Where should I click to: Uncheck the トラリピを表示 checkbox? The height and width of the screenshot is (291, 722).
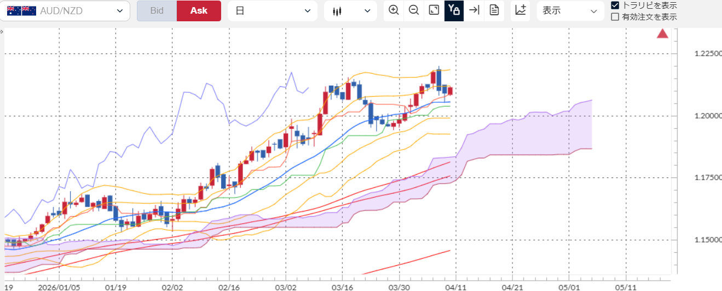click(615, 5)
